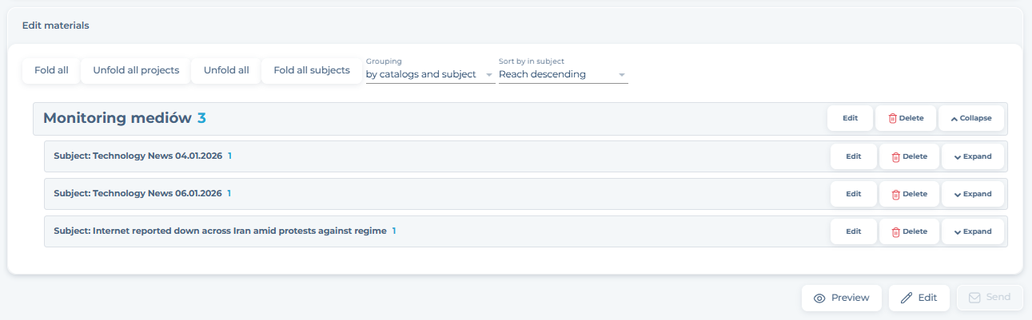
Task: Edit the Monitoring mediów catalog
Action: (x=850, y=118)
